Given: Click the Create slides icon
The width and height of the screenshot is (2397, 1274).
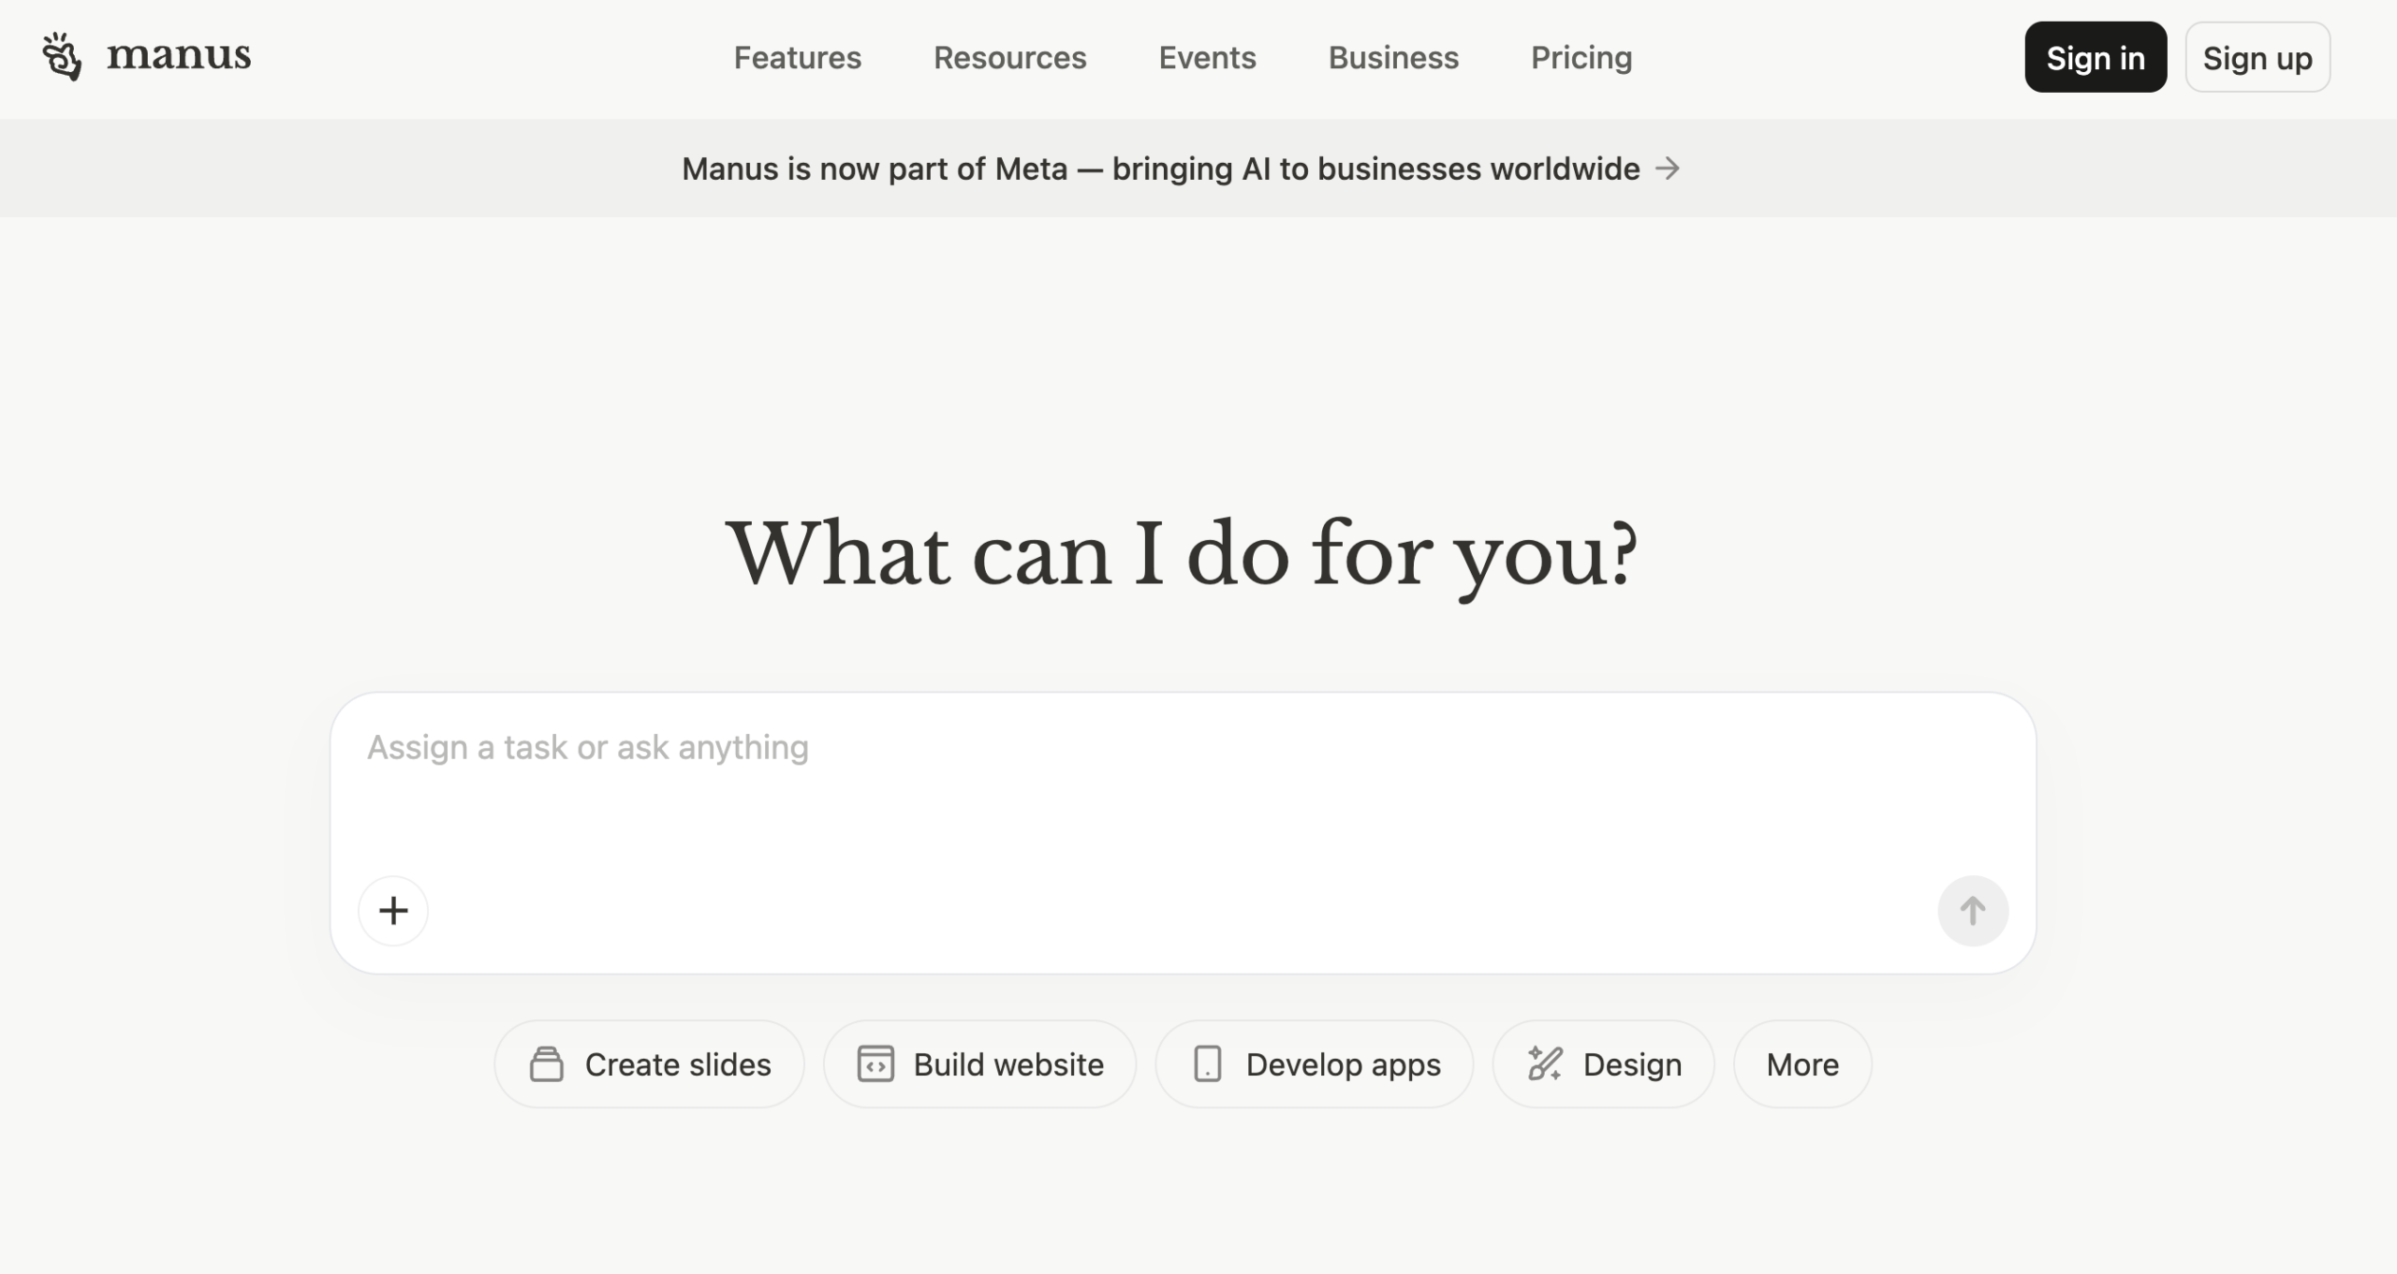Looking at the screenshot, I should tap(546, 1064).
